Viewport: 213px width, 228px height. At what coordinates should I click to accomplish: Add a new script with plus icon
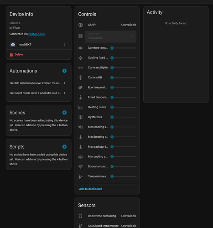pyautogui.click(x=64, y=146)
